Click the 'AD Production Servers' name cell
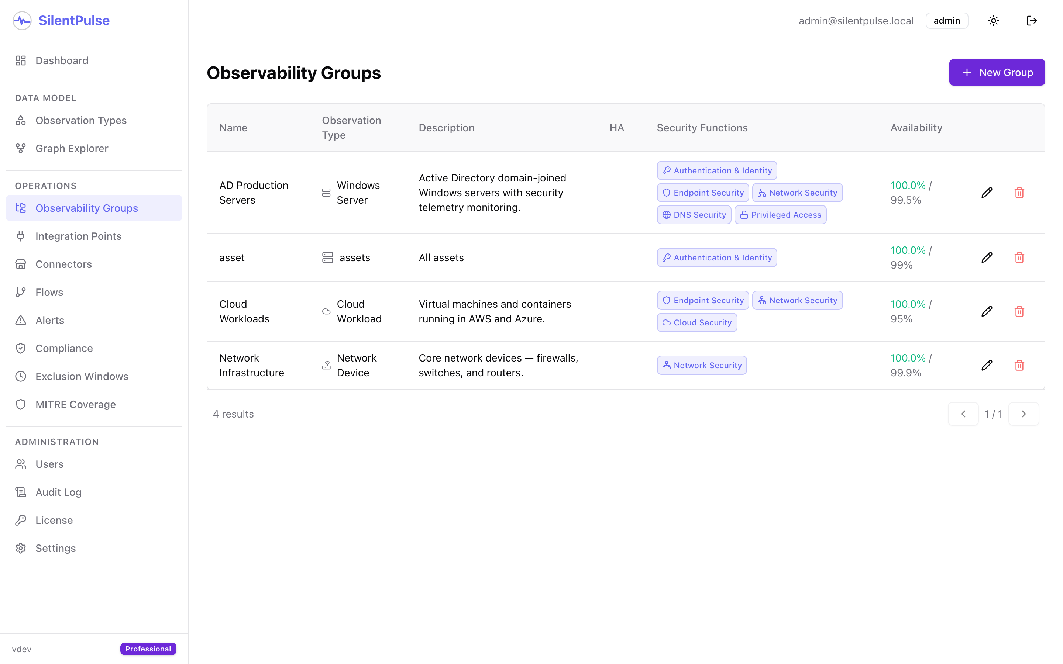1063x664 pixels. click(x=254, y=192)
